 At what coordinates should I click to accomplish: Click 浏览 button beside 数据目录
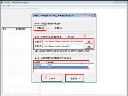(x=89, y=42)
